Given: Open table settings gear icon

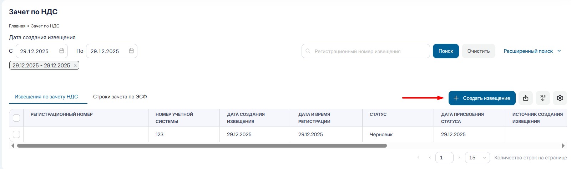Looking at the screenshot, I should click(x=560, y=98).
